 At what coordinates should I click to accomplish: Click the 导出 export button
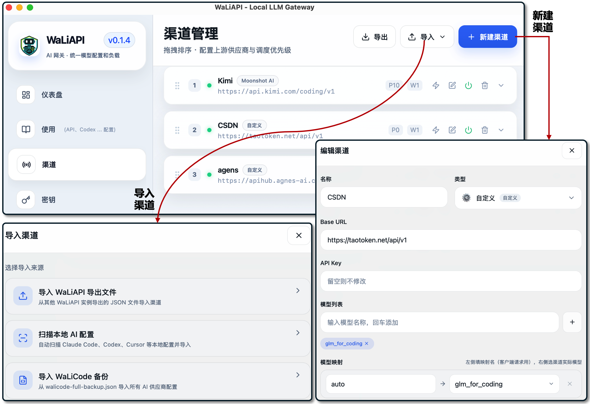click(x=374, y=37)
